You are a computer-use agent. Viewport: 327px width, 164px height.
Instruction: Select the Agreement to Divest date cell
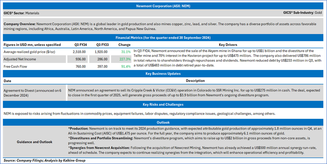(34, 93)
